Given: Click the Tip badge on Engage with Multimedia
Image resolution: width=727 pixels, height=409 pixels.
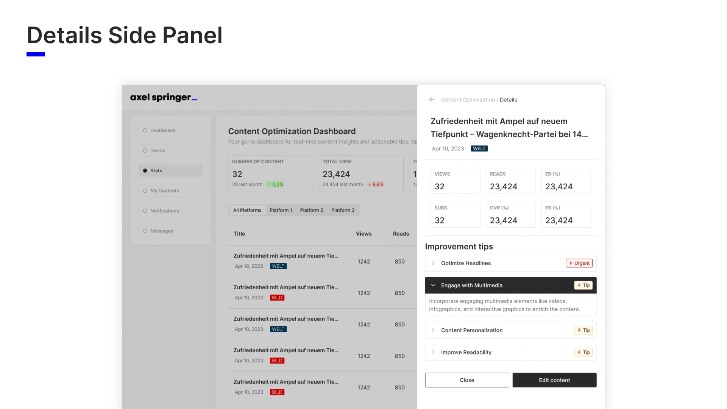Looking at the screenshot, I should tap(583, 285).
